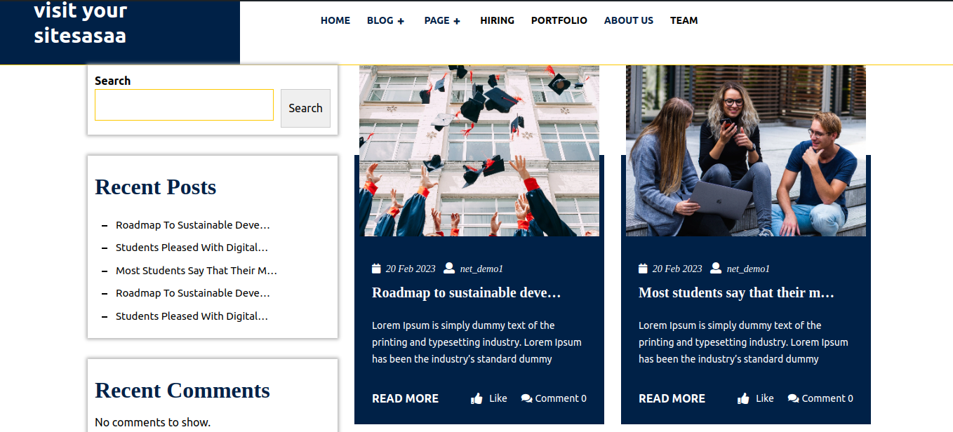Image resolution: width=953 pixels, height=432 pixels.
Task: Expand the BLOG menu
Action: point(385,20)
